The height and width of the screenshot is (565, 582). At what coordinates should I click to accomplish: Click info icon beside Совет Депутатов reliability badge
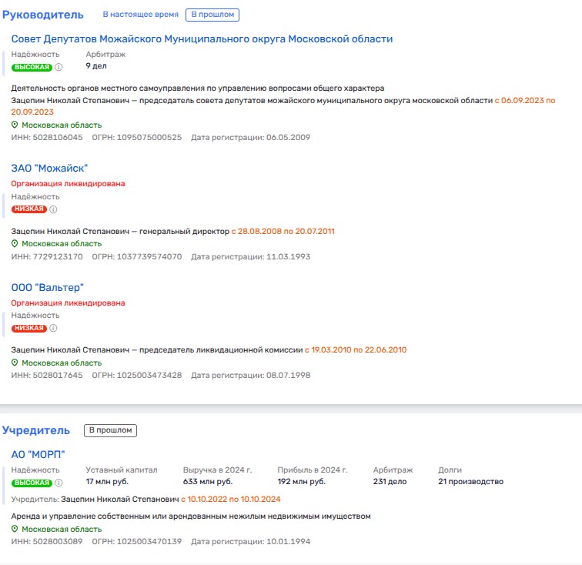coord(59,67)
